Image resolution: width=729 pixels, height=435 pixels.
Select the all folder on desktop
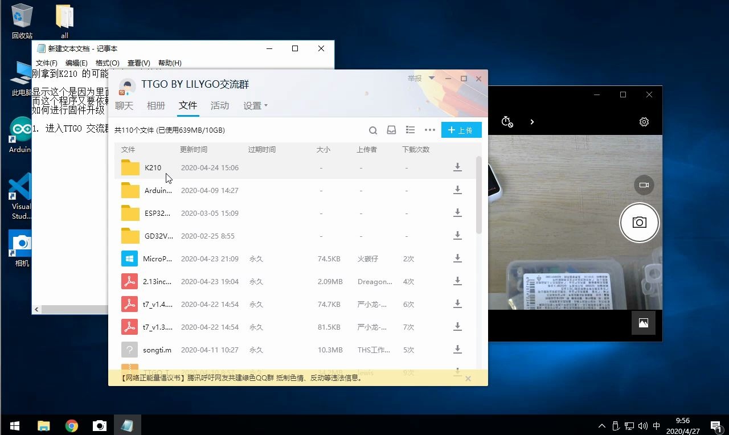click(x=65, y=22)
